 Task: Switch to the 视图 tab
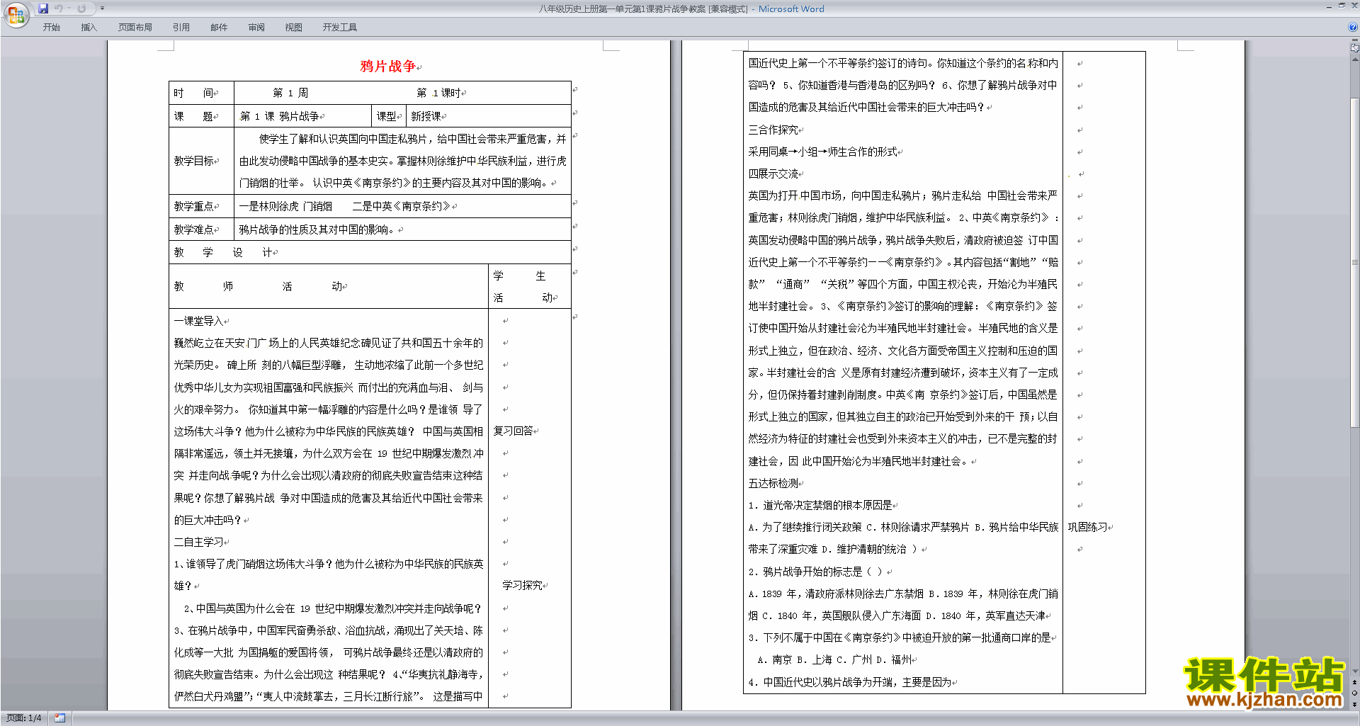click(x=294, y=28)
